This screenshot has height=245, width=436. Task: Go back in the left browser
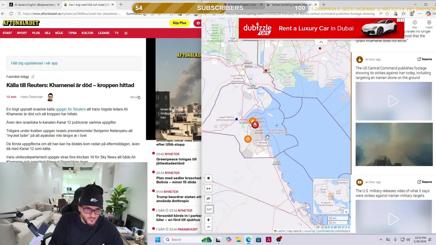[3, 14]
